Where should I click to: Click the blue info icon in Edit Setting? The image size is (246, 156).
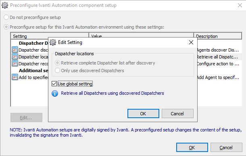coord(55,94)
